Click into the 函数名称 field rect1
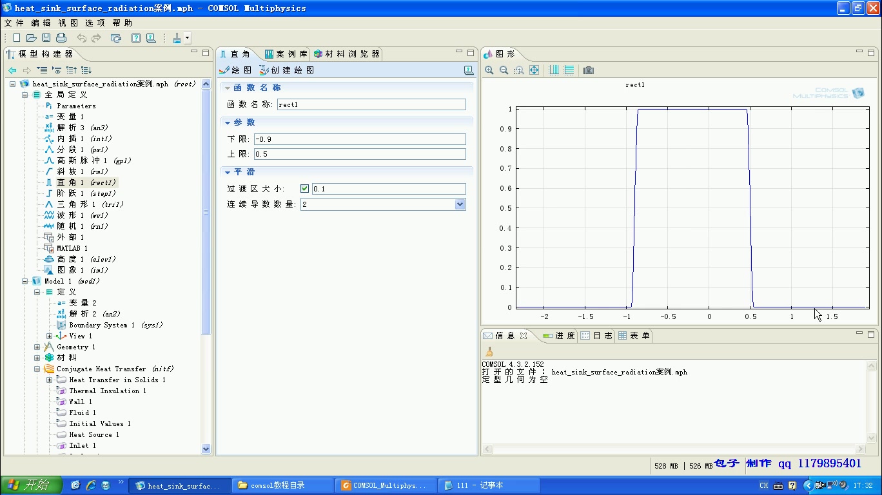Viewport: 882px width, 495px height. [x=371, y=104]
